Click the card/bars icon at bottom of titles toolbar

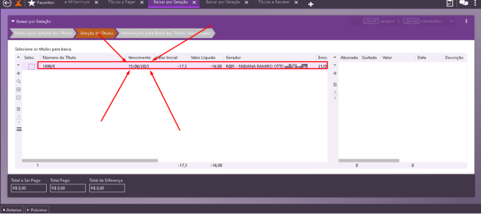tap(19, 129)
